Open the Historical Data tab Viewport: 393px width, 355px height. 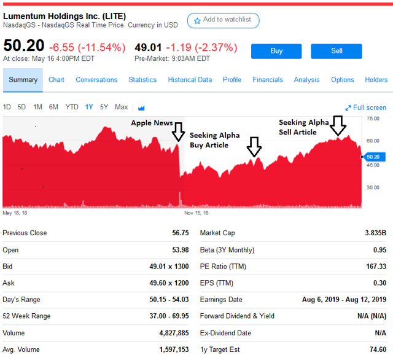[190, 80]
